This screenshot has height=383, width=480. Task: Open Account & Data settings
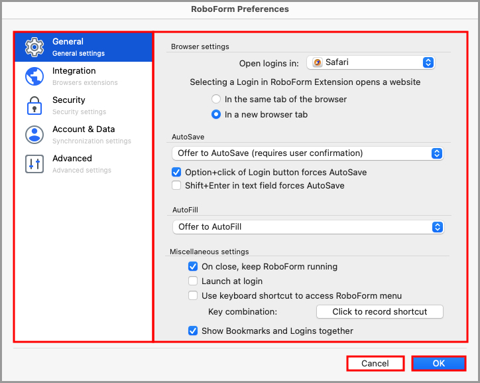pyautogui.click(x=84, y=135)
